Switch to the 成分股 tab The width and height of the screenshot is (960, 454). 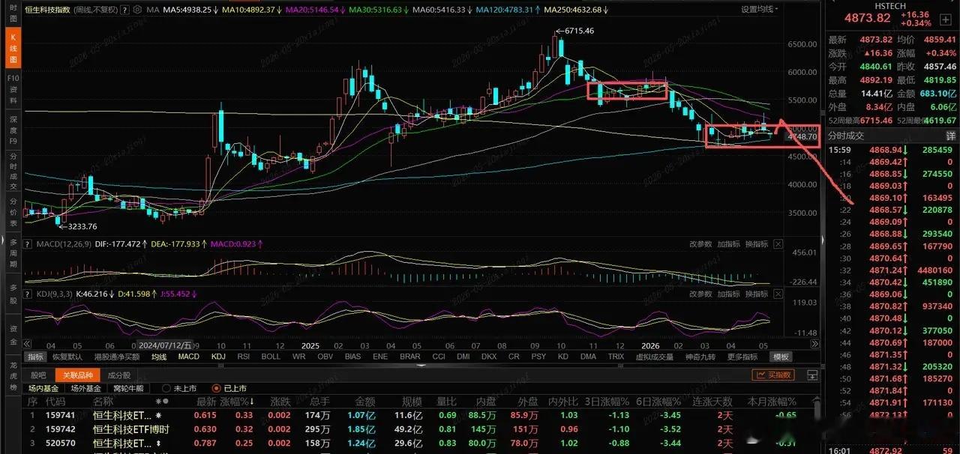pos(118,375)
